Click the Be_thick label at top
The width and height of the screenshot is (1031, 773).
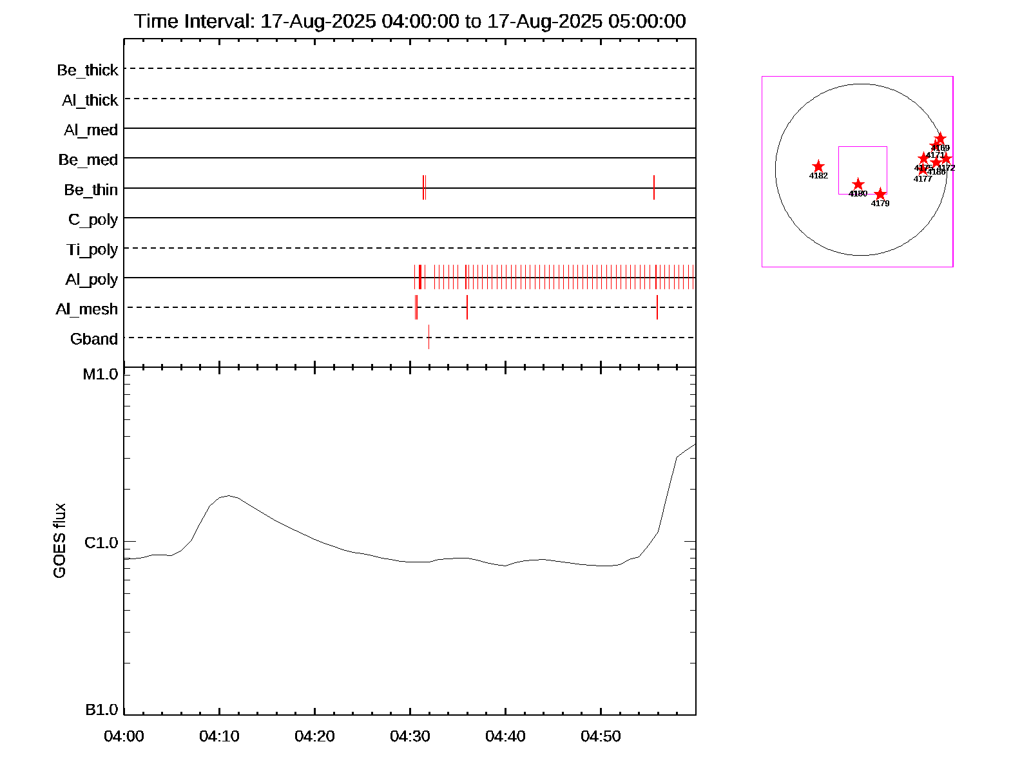tap(88, 70)
